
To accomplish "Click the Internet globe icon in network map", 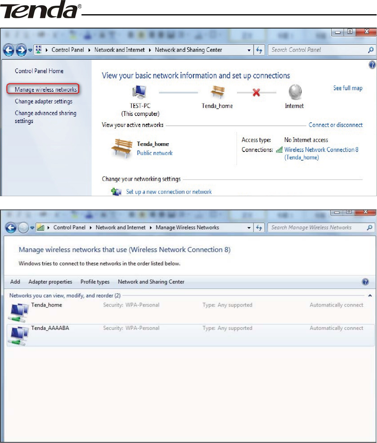I will click(x=295, y=92).
